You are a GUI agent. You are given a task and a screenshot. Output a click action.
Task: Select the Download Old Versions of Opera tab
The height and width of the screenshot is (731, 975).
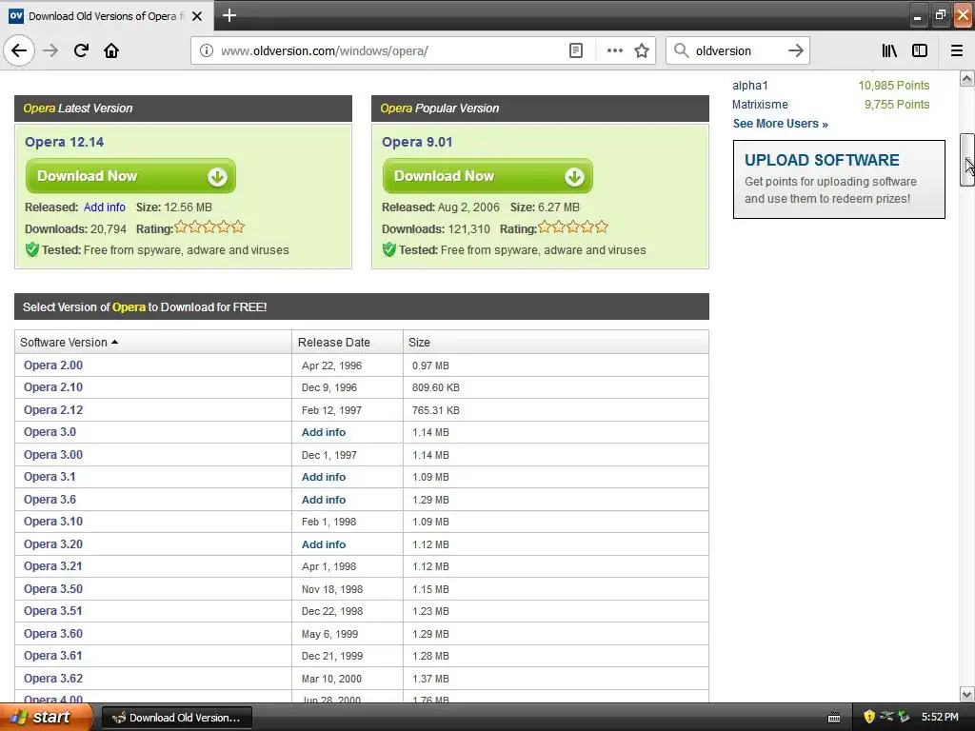107,15
